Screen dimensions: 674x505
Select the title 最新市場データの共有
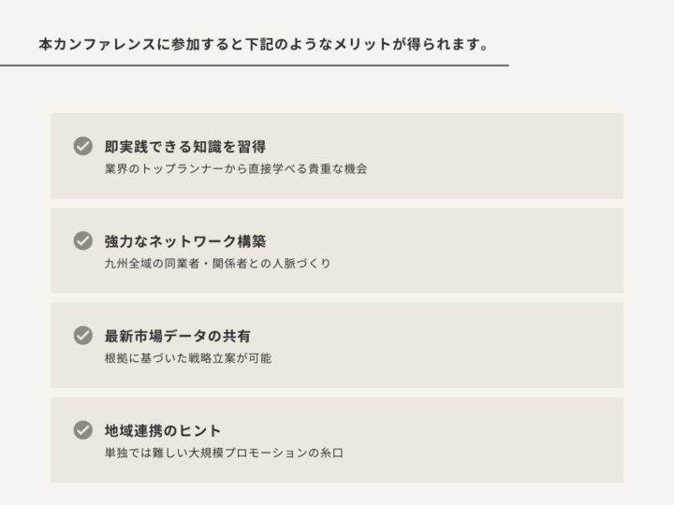(178, 335)
